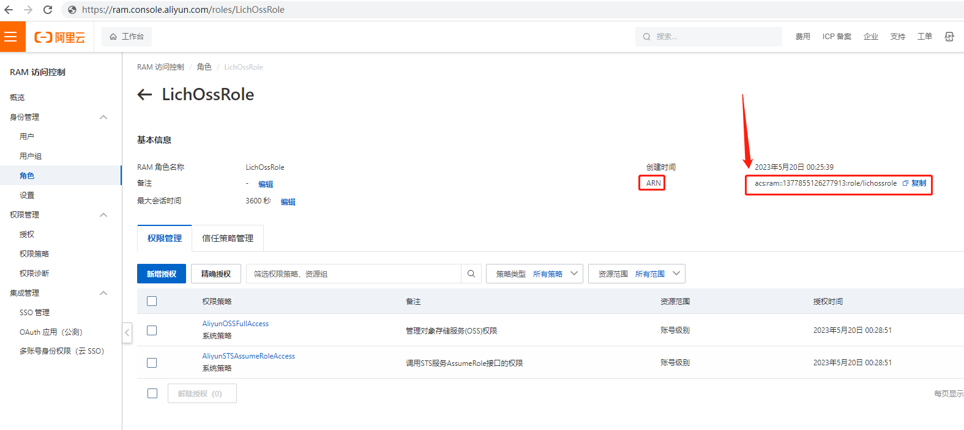Open 企业 in the top header
This screenshot has width=964, height=430.
(x=871, y=37)
